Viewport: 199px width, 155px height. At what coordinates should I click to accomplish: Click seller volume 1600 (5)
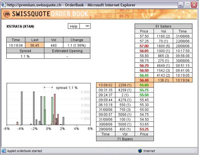tap(163, 46)
